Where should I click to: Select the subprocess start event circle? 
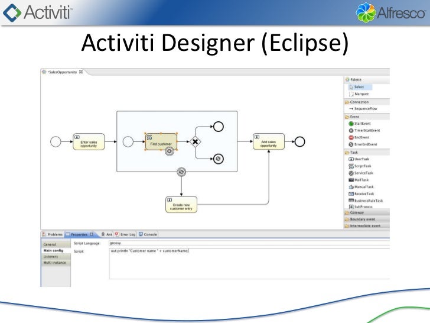[x=128, y=142]
